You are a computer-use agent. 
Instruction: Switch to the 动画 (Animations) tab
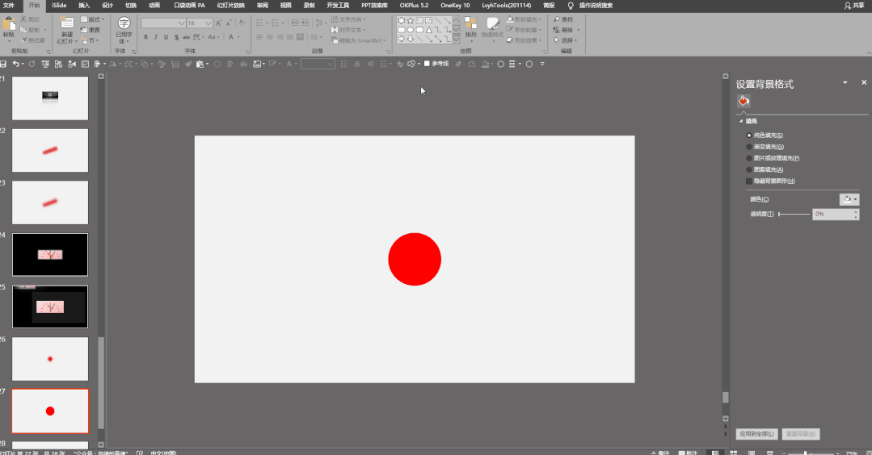154,6
